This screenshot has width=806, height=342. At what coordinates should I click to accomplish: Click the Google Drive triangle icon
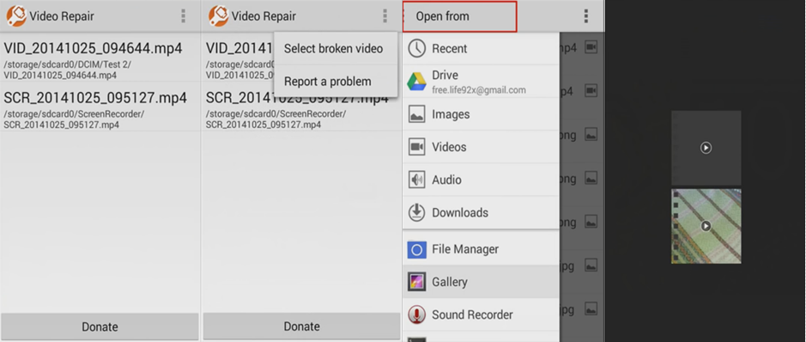pyautogui.click(x=416, y=82)
